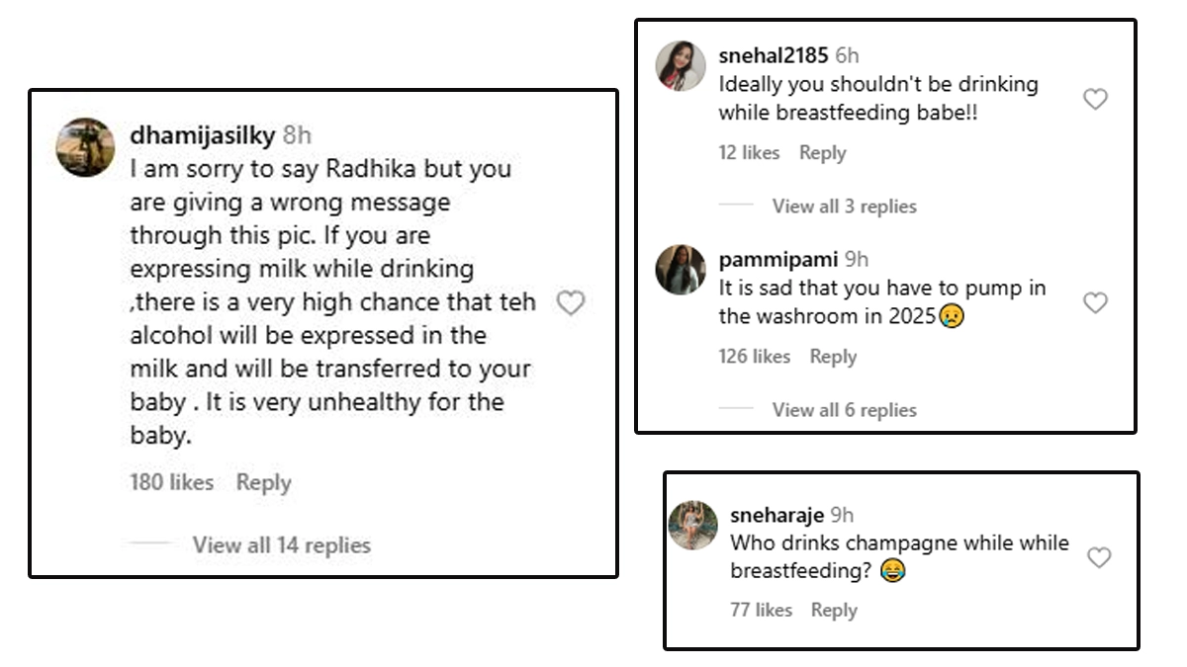
Task: View the 77 likes count
Action: click(761, 611)
